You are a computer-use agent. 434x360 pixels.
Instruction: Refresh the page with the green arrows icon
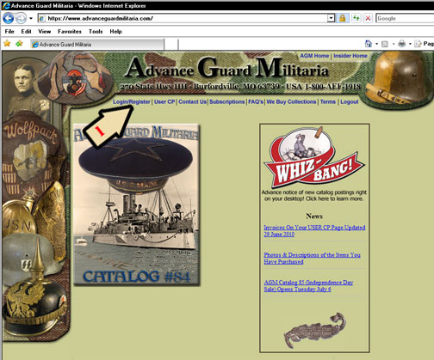point(356,19)
